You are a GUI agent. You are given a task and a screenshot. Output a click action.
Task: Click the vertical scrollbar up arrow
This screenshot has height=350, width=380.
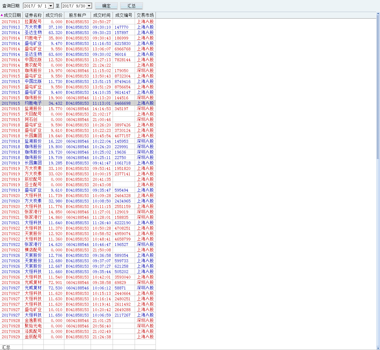[378, 14]
